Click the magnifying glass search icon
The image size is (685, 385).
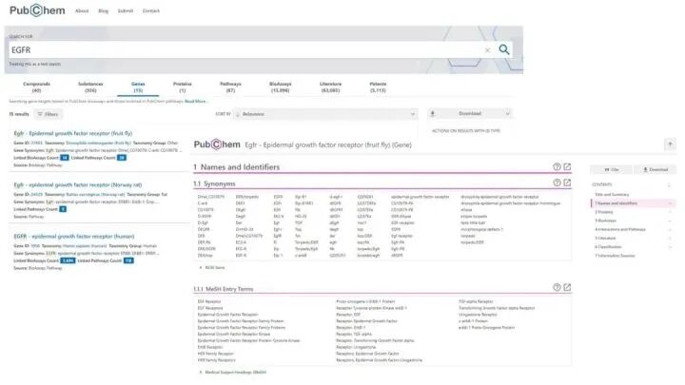[x=504, y=49]
